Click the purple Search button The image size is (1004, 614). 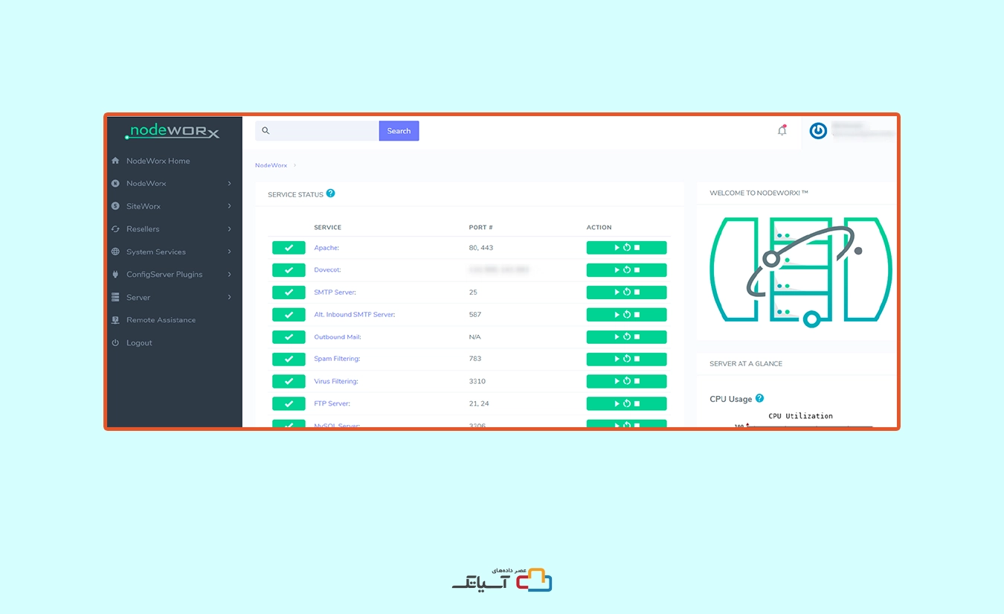[x=399, y=131]
